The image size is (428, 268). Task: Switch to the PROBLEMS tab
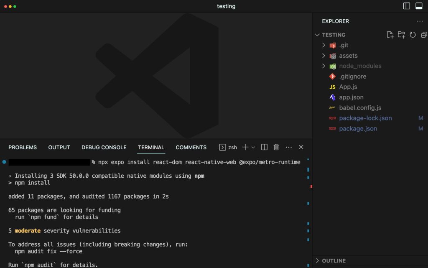[x=23, y=147]
